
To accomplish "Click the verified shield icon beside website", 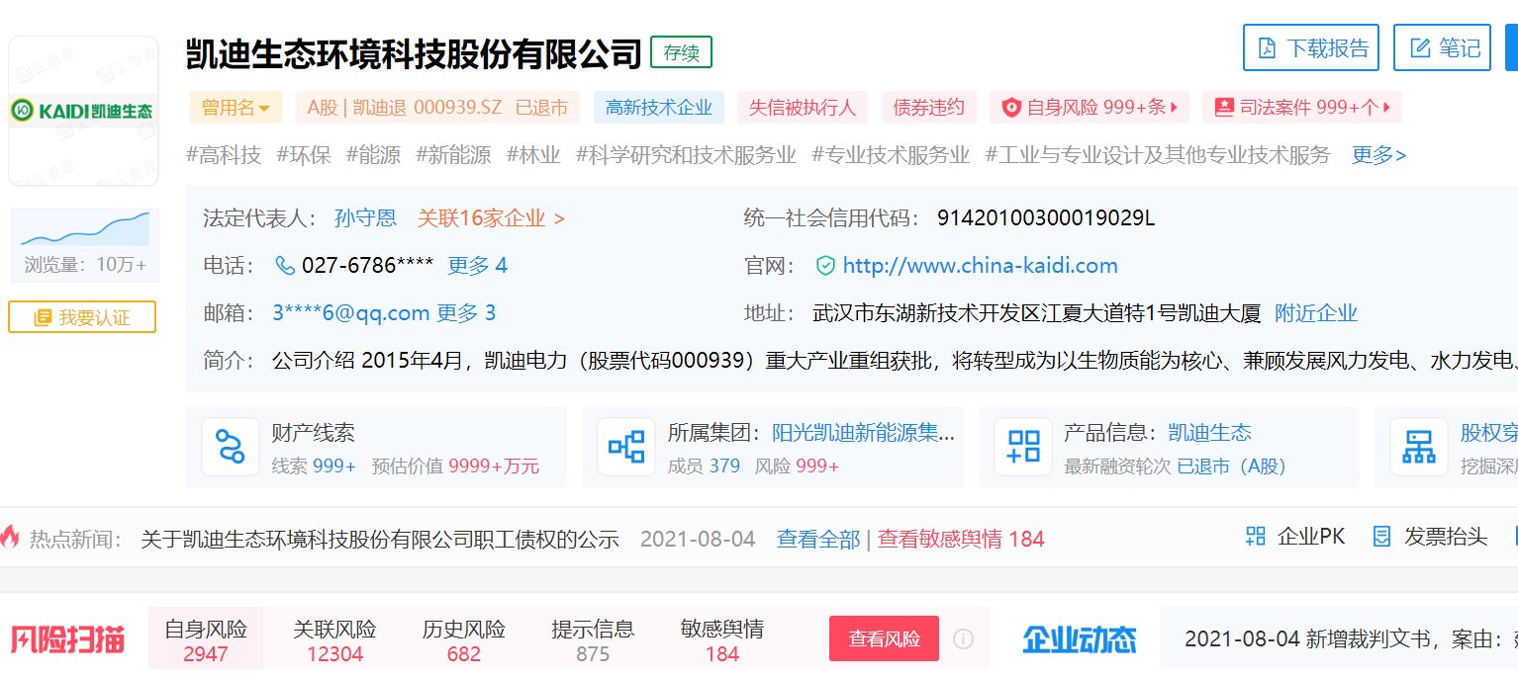I will (825, 265).
